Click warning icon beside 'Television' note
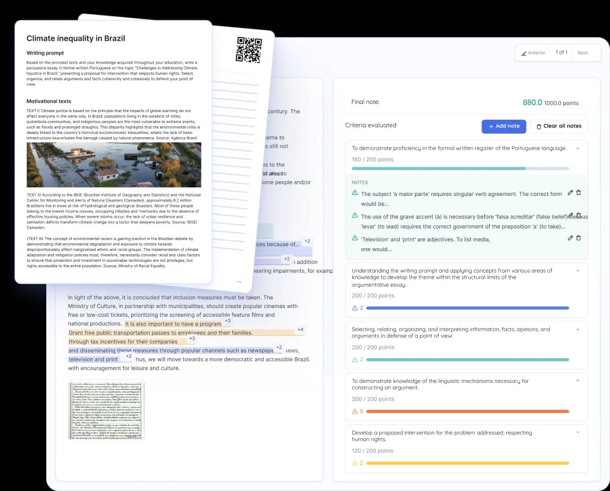Image resolution: width=610 pixels, height=491 pixels. tap(355, 238)
